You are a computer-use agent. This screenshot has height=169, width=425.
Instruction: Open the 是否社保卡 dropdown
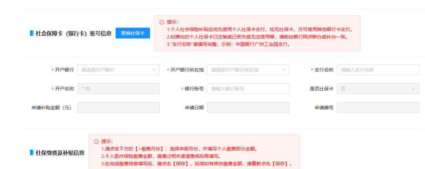[378, 89]
